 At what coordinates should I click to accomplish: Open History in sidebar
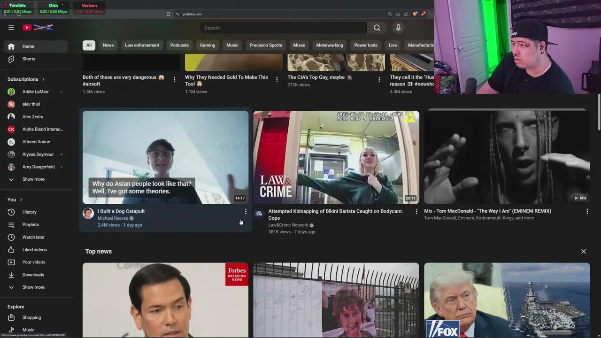tap(36, 212)
